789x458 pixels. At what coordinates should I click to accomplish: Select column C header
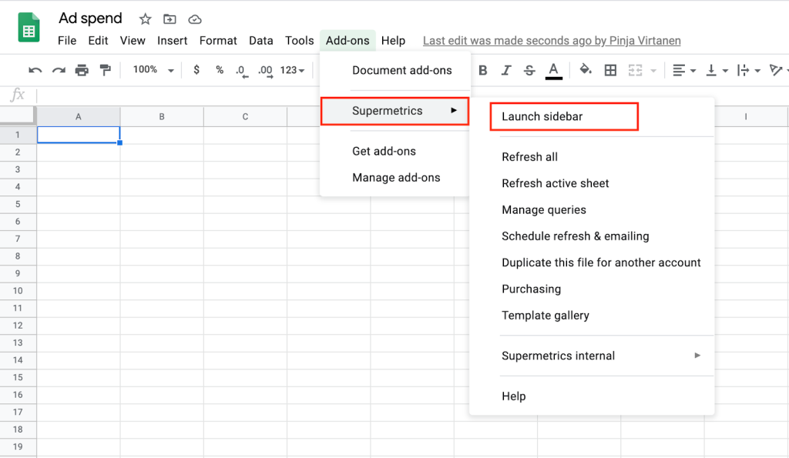click(x=246, y=117)
